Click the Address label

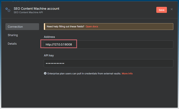pos(50,37)
